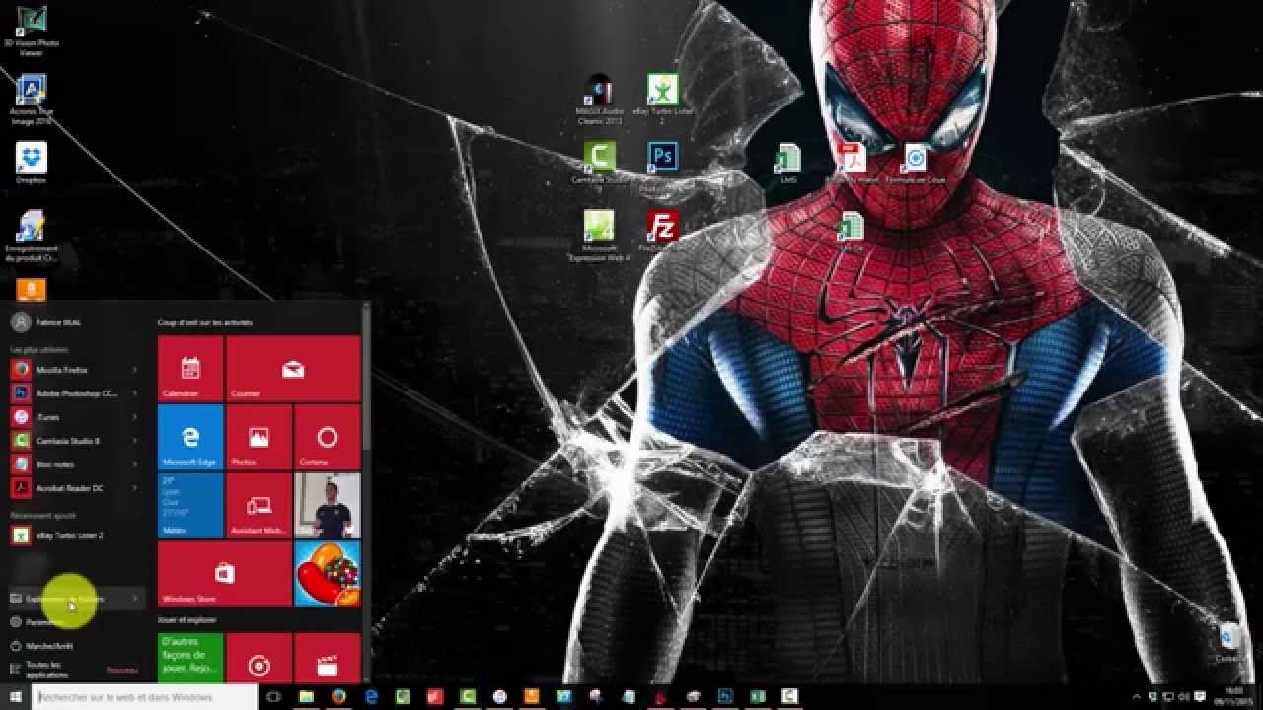Click the Windows Start button on taskbar
This screenshot has height=710, width=1263.
pyautogui.click(x=16, y=696)
